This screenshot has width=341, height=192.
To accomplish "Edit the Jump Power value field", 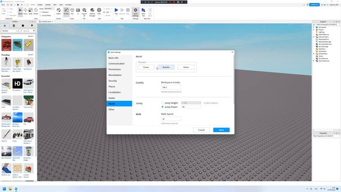I will coord(191,107).
